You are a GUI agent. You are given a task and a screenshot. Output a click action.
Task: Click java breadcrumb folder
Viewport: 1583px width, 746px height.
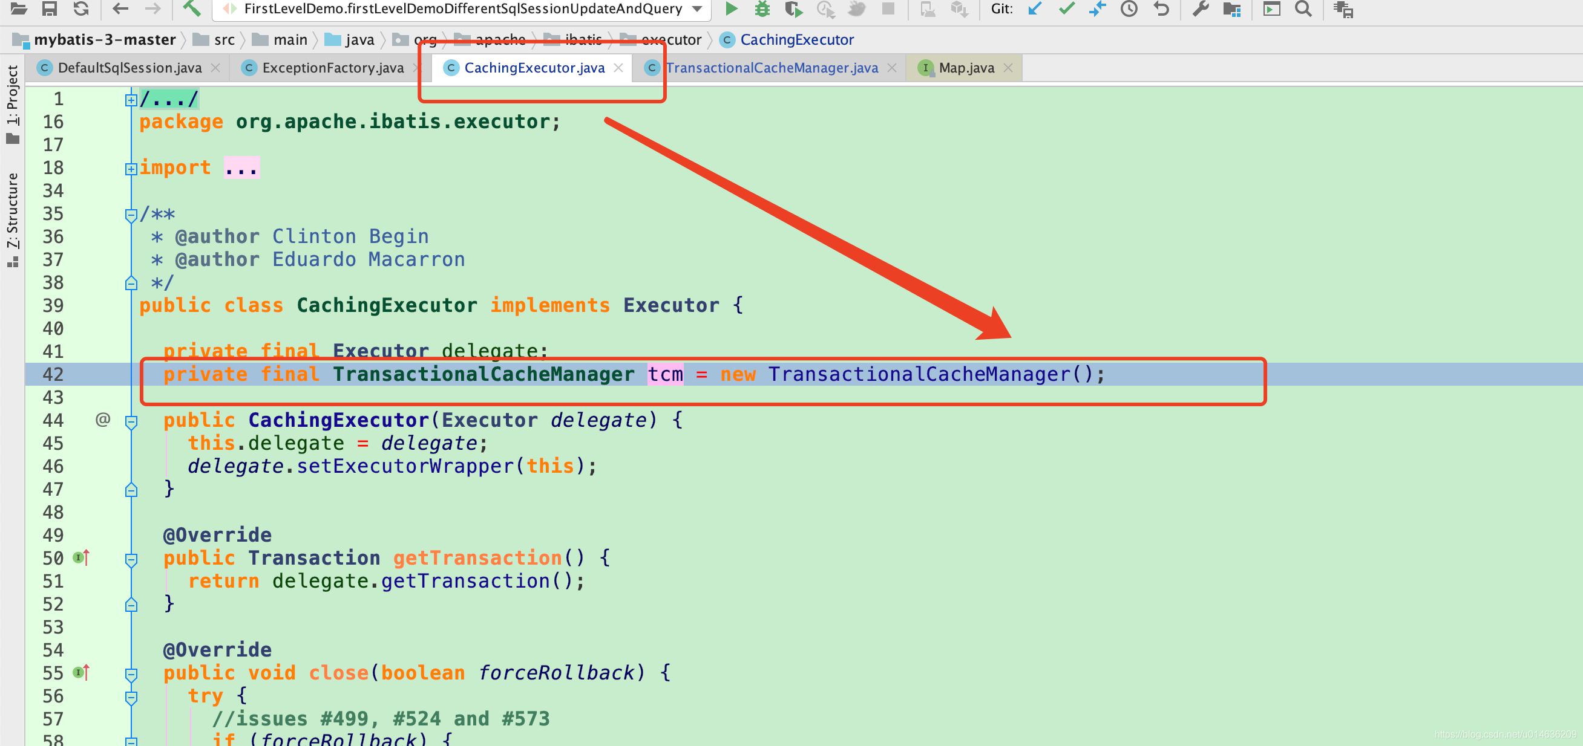[x=349, y=40]
